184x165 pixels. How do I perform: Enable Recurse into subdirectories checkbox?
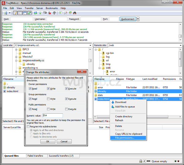[28, 126]
